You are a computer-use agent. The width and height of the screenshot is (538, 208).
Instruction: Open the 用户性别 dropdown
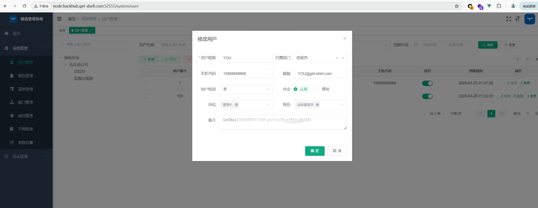click(246, 89)
